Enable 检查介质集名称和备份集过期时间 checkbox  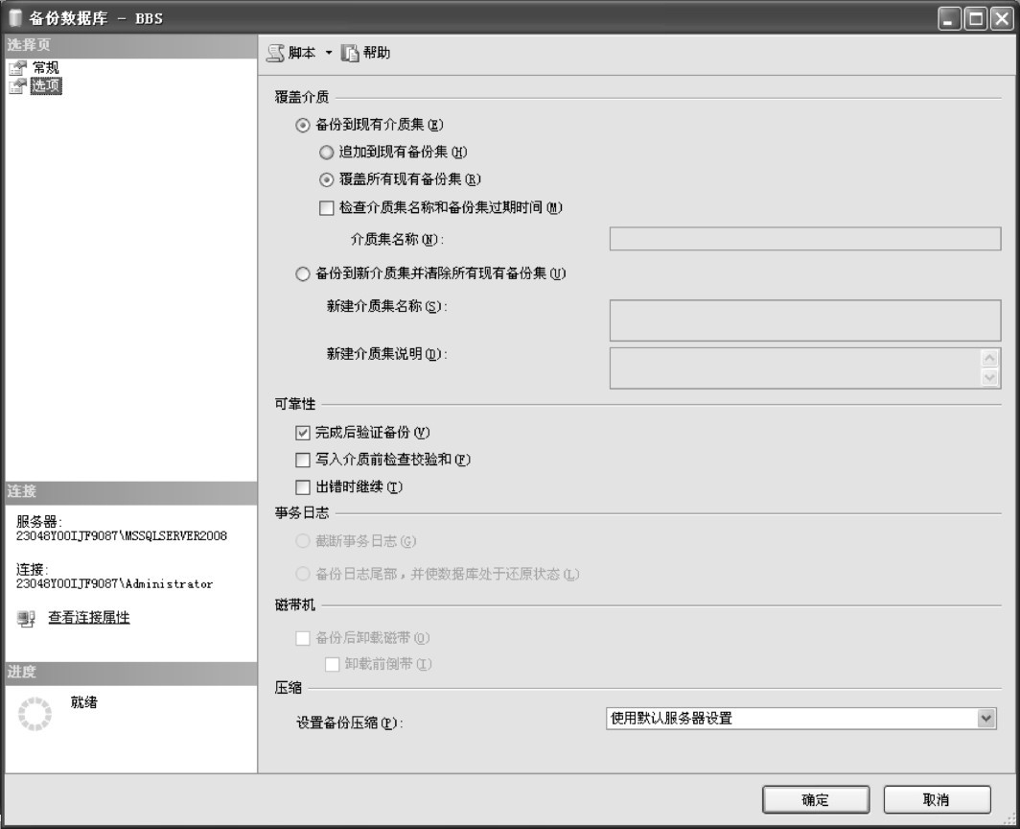tap(327, 208)
